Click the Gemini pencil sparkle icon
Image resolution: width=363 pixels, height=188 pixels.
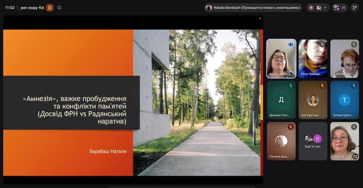click(354, 8)
